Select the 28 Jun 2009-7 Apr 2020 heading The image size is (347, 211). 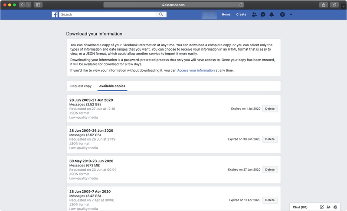(x=90, y=192)
